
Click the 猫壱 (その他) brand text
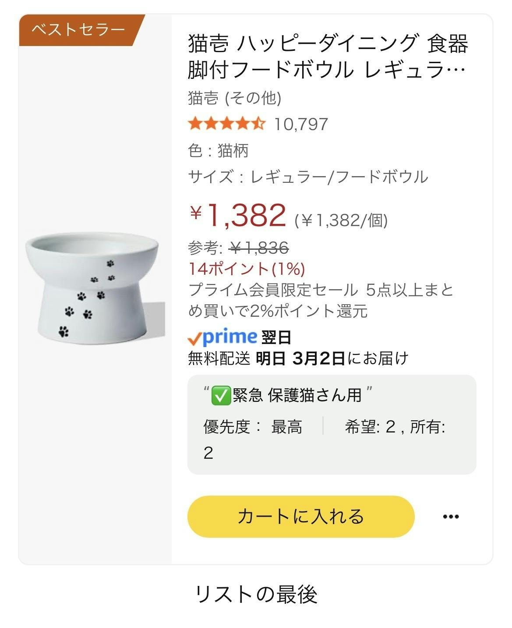[x=235, y=98]
